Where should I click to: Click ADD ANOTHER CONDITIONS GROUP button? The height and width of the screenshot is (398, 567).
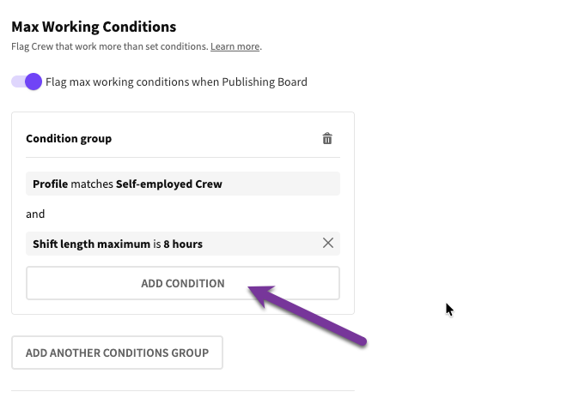click(117, 353)
